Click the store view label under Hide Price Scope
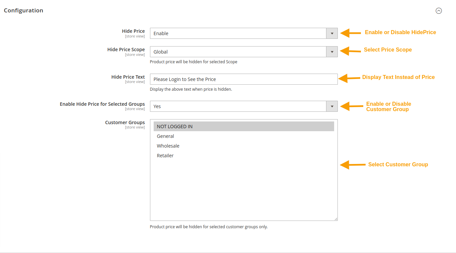 click(135, 54)
